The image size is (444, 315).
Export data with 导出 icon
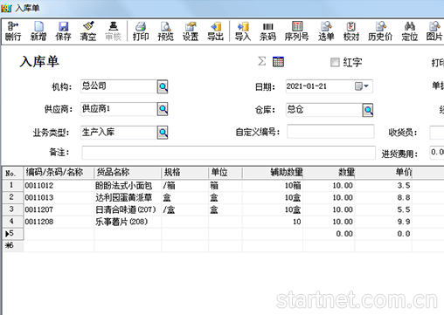tap(215, 31)
